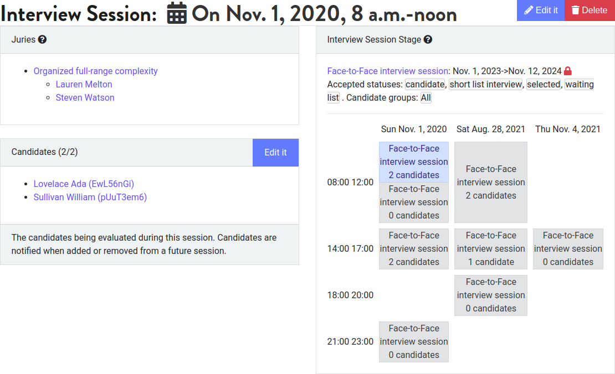Click the trash Delete button
The height and width of the screenshot is (374, 615).
click(590, 10)
